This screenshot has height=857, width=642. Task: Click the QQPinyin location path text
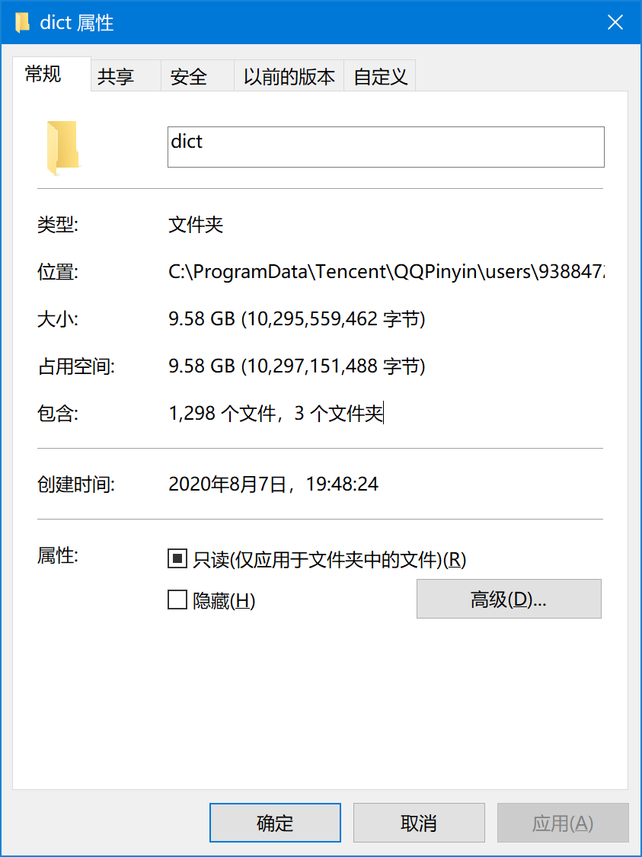point(386,272)
